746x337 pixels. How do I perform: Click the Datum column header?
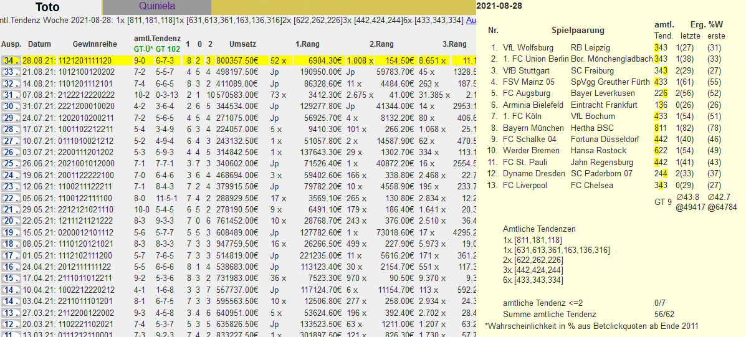[39, 44]
